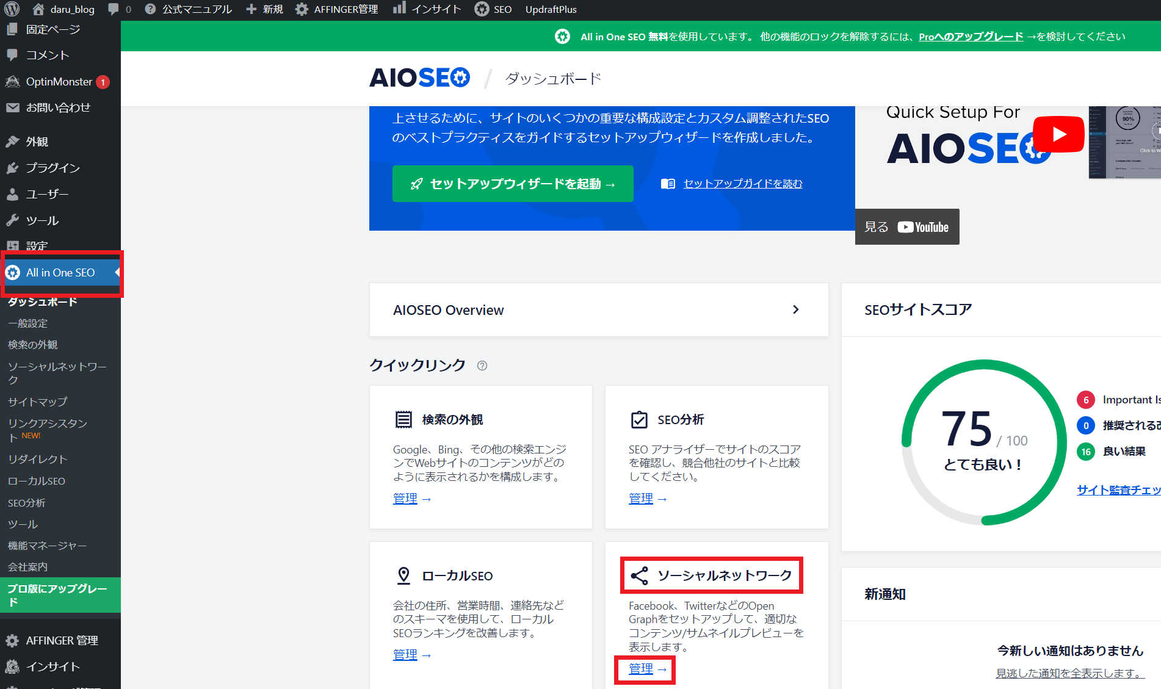Click the Proへのアップグレード link in green banner

tap(971, 37)
